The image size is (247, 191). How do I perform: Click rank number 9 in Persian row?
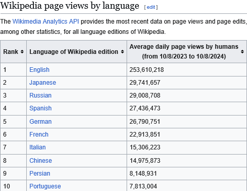point(5,174)
